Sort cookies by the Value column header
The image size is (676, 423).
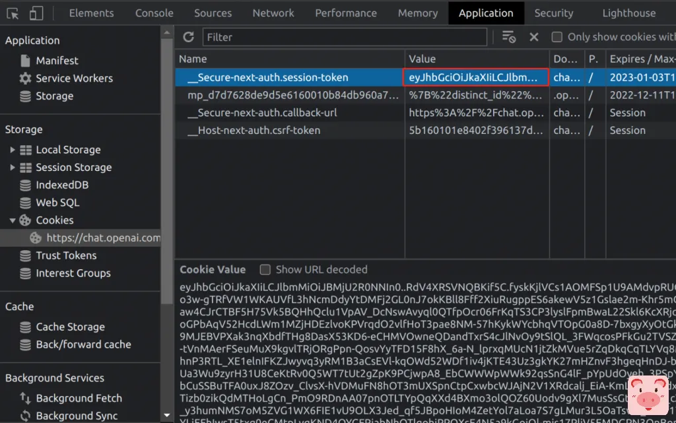coord(477,59)
